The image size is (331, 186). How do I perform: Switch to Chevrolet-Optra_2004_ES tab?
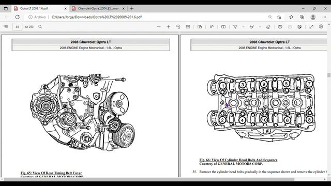tap(98, 8)
